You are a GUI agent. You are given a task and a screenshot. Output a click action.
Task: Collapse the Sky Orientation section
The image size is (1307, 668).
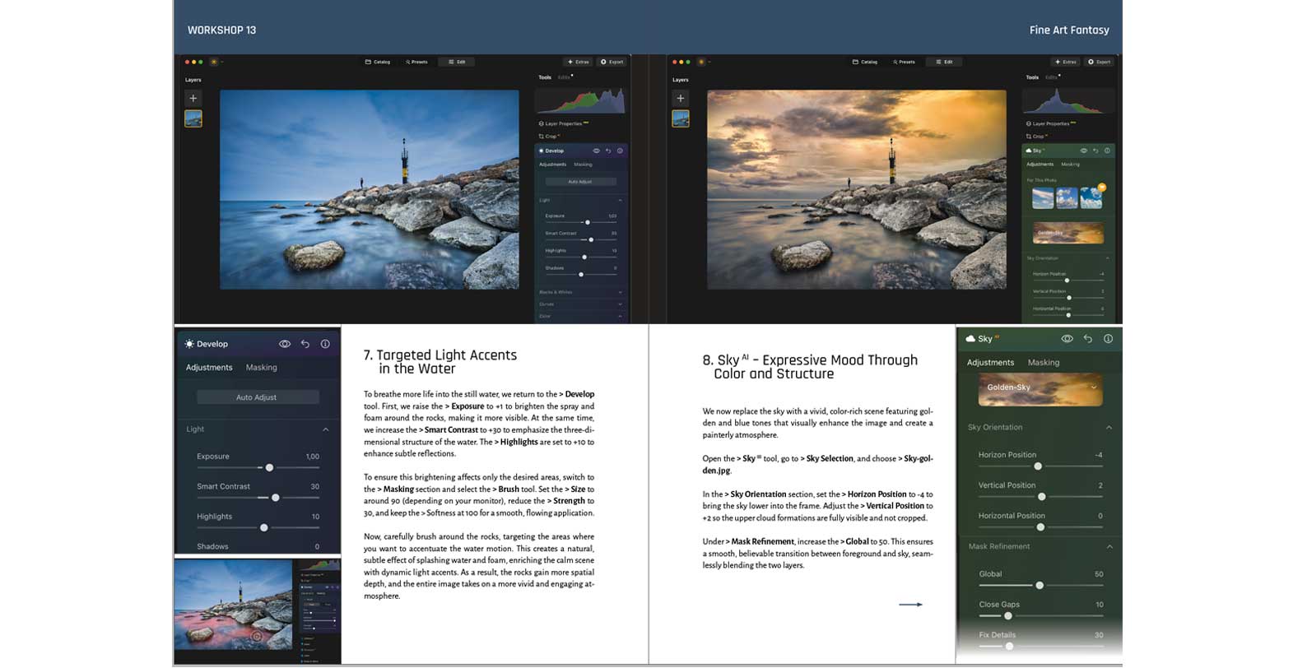click(1109, 428)
